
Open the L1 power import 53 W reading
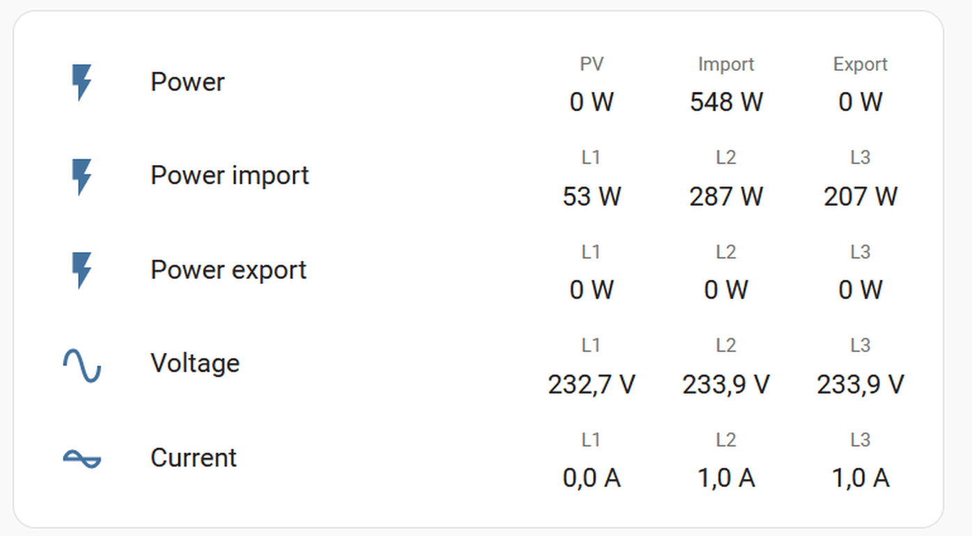point(592,197)
